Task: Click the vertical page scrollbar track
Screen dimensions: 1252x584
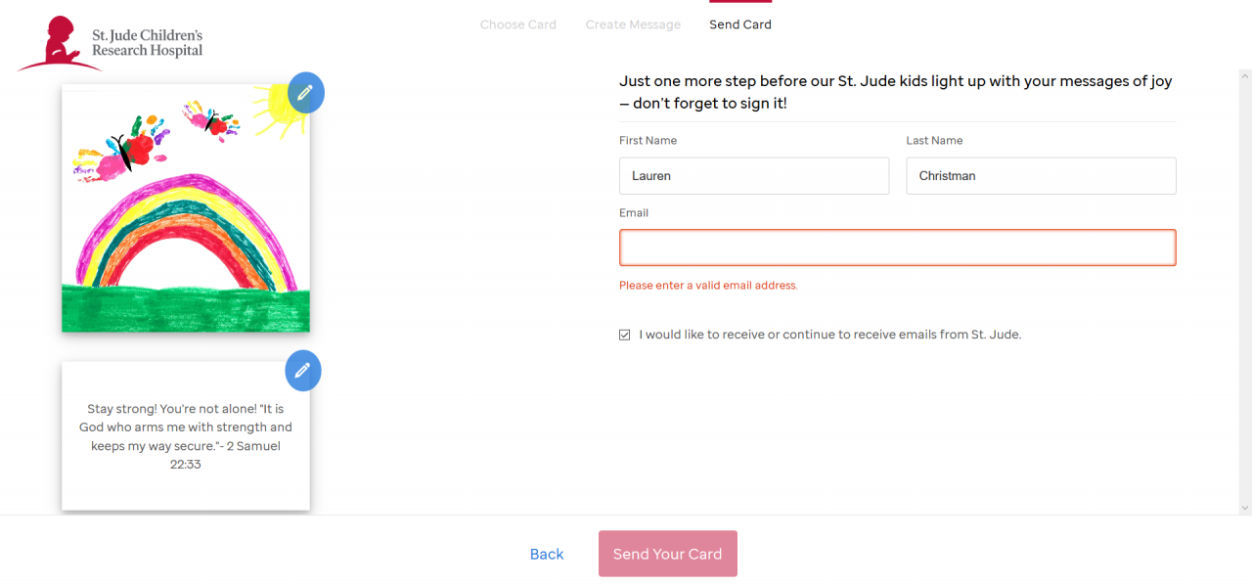Action: (1245, 293)
